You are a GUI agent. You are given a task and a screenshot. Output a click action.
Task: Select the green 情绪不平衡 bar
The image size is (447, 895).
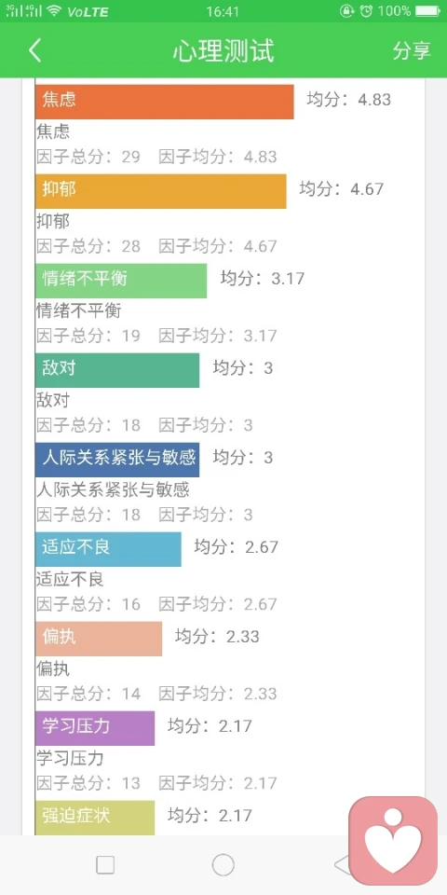click(121, 281)
